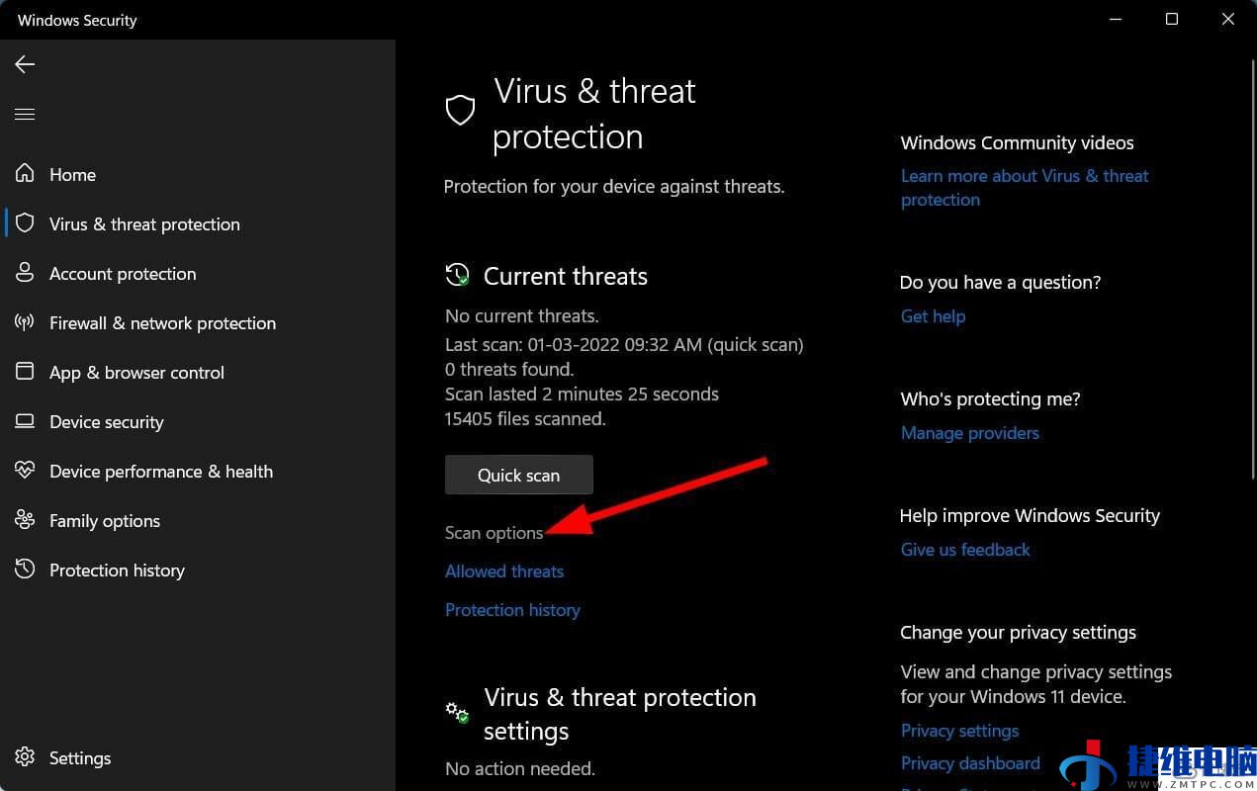Image resolution: width=1257 pixels, height=791 pixels.
Task: Click the Get help link
Action: click(933, 316)
